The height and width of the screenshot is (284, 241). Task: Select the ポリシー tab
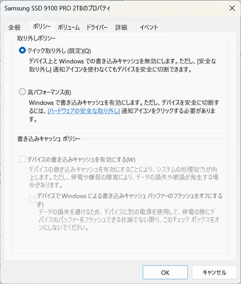42,27
